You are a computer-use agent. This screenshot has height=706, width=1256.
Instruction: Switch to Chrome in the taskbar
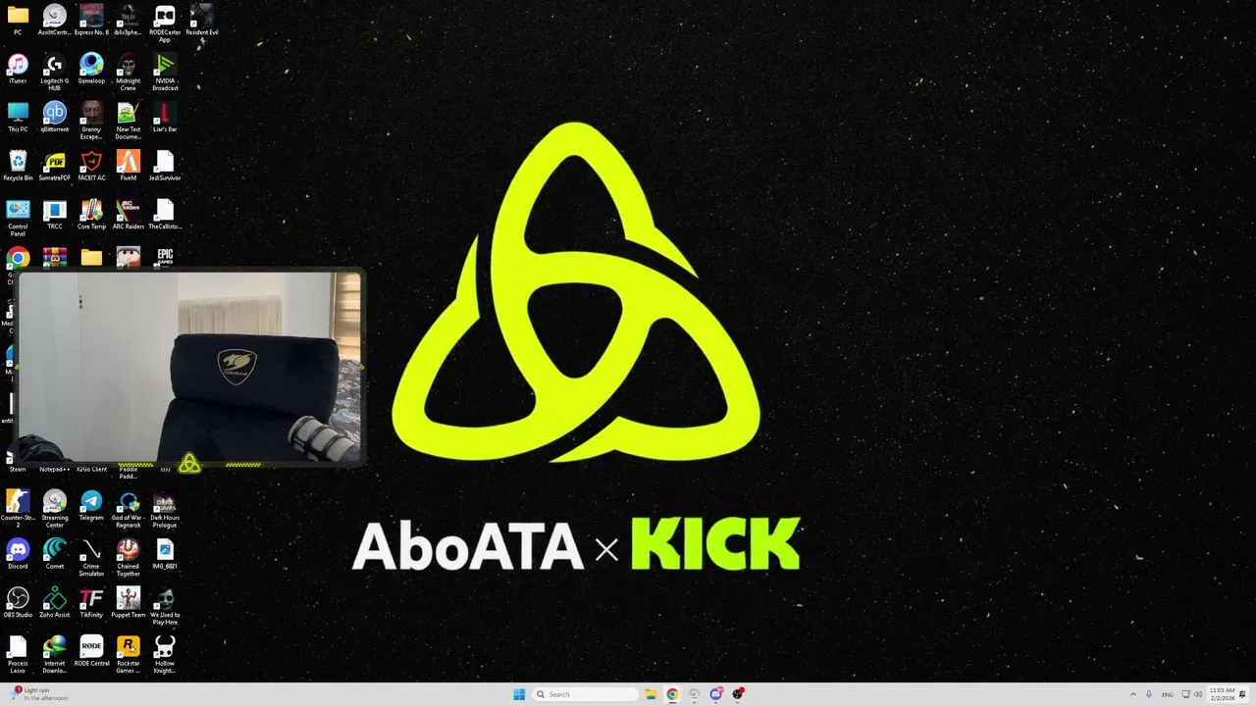672,694
